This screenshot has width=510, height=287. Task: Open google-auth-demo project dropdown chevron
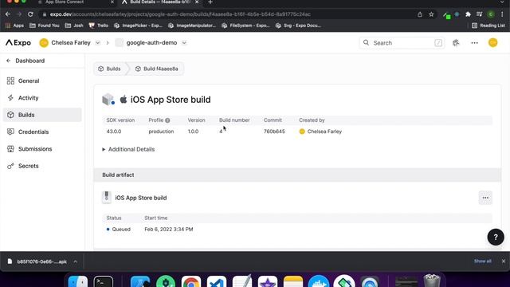184,42
